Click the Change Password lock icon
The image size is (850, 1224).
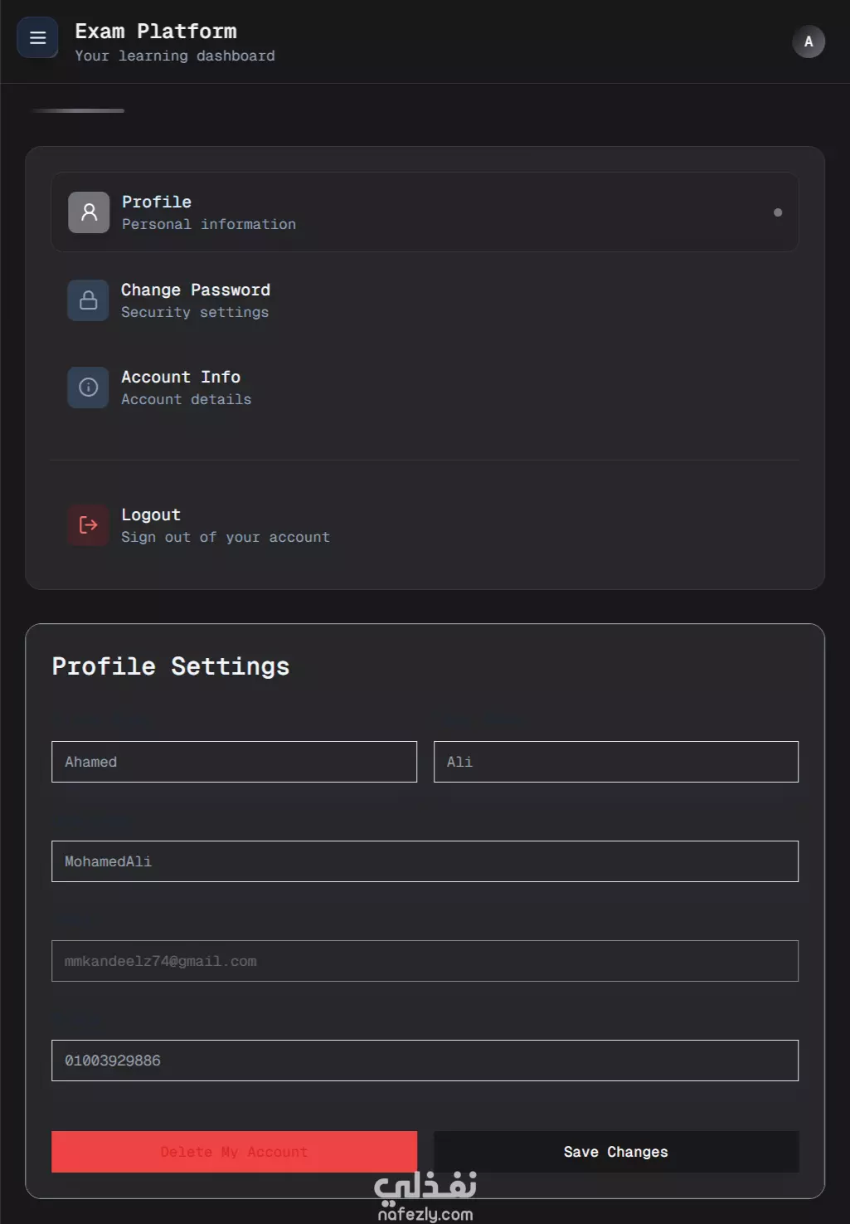point(88,300)
